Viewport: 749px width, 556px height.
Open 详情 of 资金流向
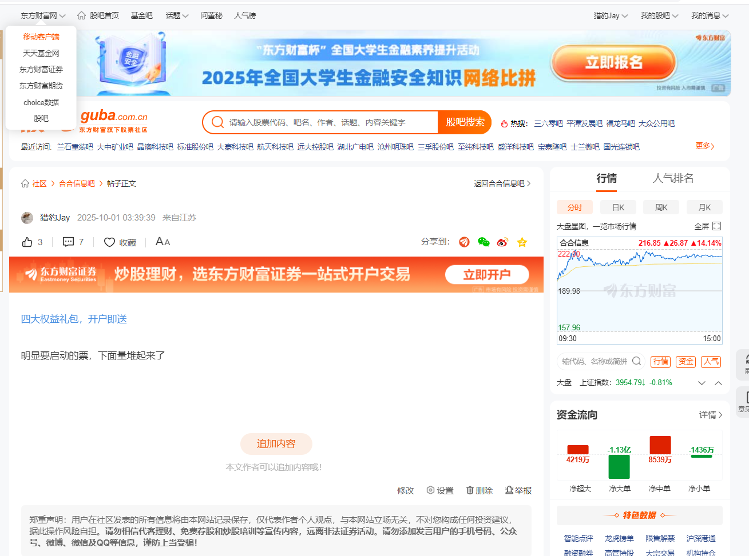pyautogui.click(x=711, y=415)
